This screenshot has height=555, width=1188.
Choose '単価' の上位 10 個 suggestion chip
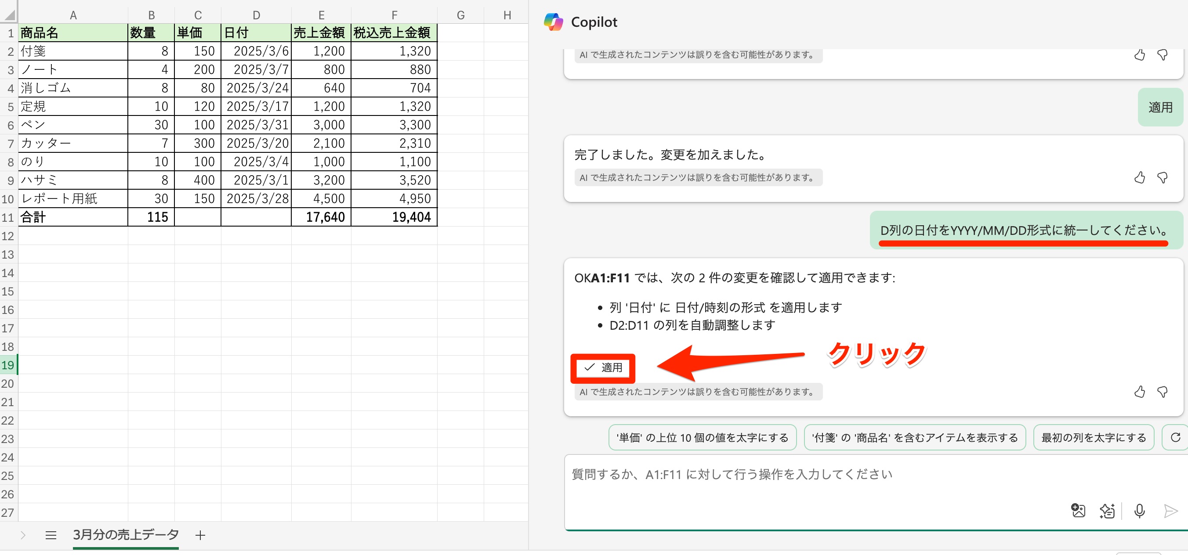(x=702, y=437)
